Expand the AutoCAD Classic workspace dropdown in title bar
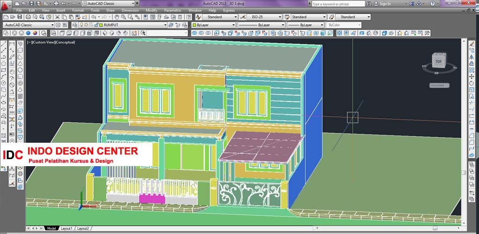 [x=133, y=4]
